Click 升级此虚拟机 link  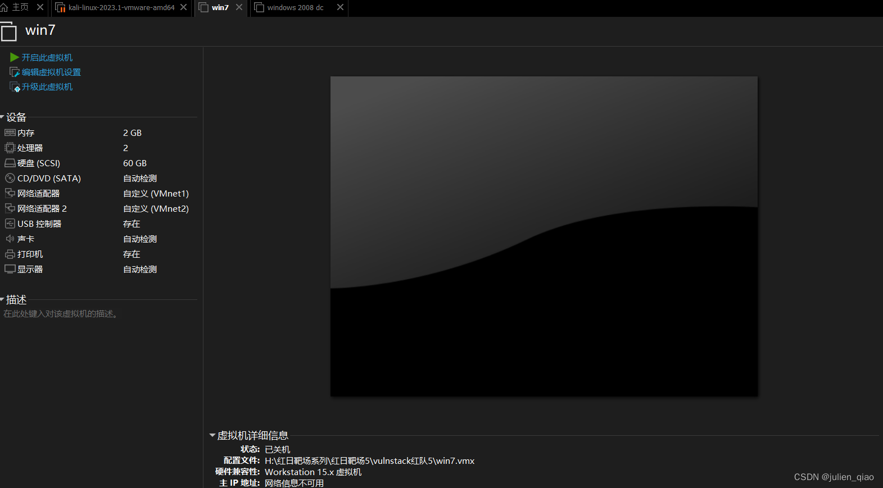(47, 86)
